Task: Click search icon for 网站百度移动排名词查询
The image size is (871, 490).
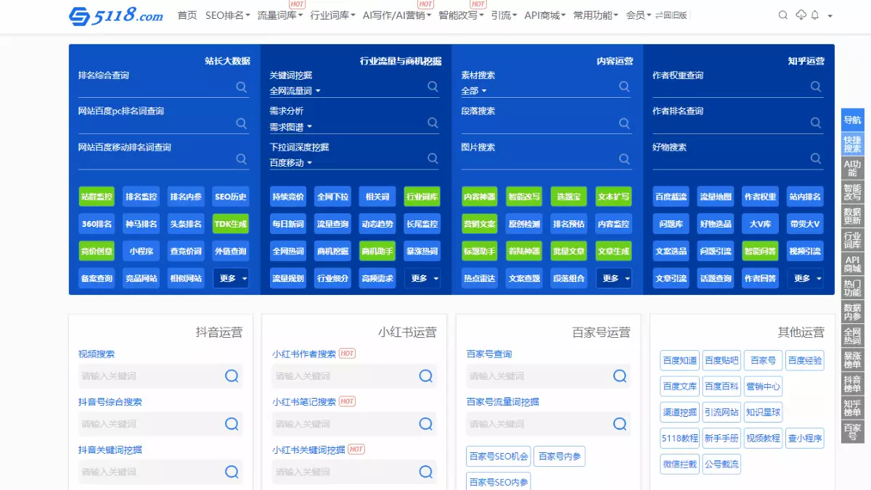Action: point(242,159)
